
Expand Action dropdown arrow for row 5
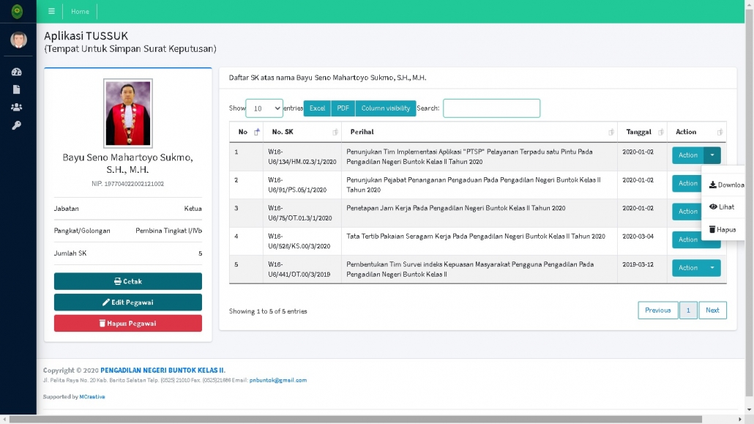[x=712, y=268]
